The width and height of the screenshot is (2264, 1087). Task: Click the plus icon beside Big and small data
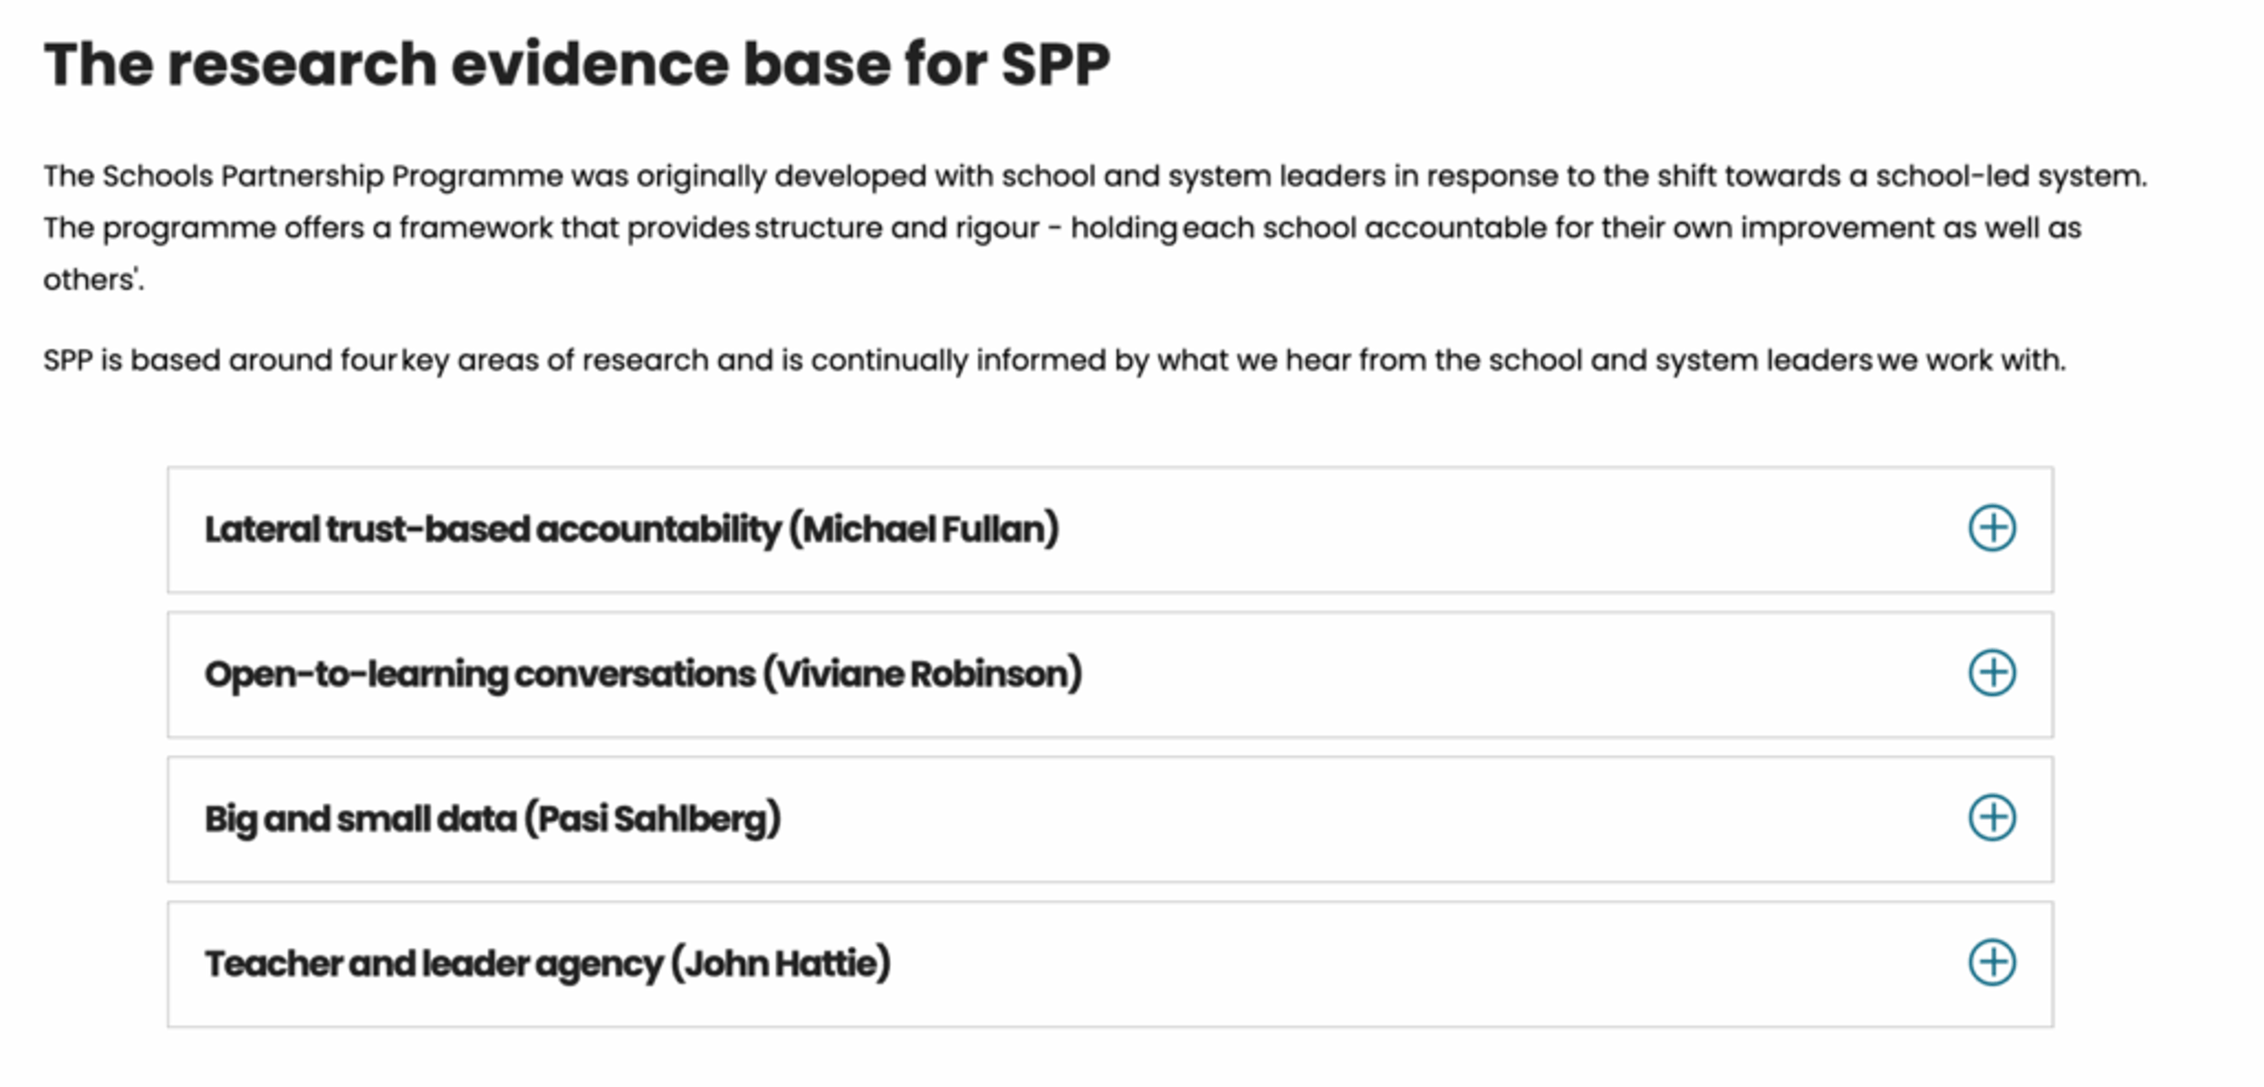coord(1991,818)
